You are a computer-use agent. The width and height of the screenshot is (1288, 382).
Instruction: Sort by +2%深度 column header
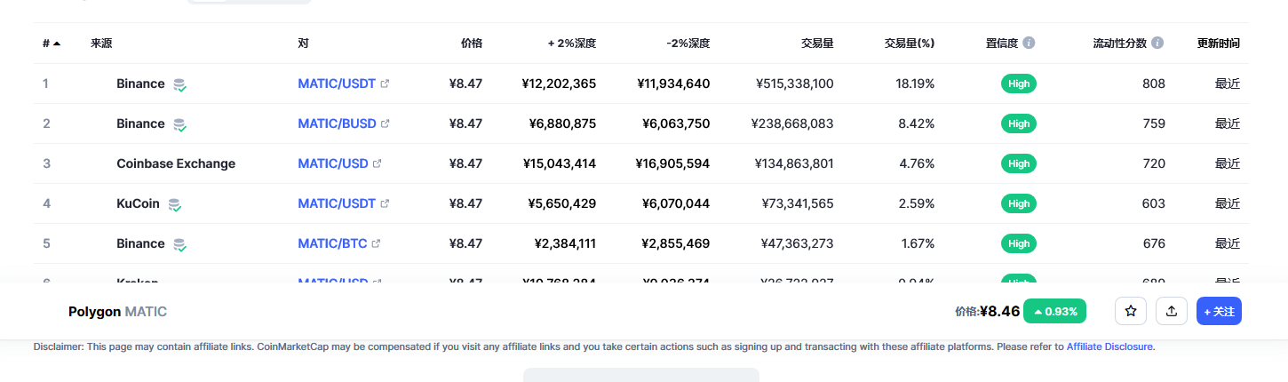pos(572,43)
